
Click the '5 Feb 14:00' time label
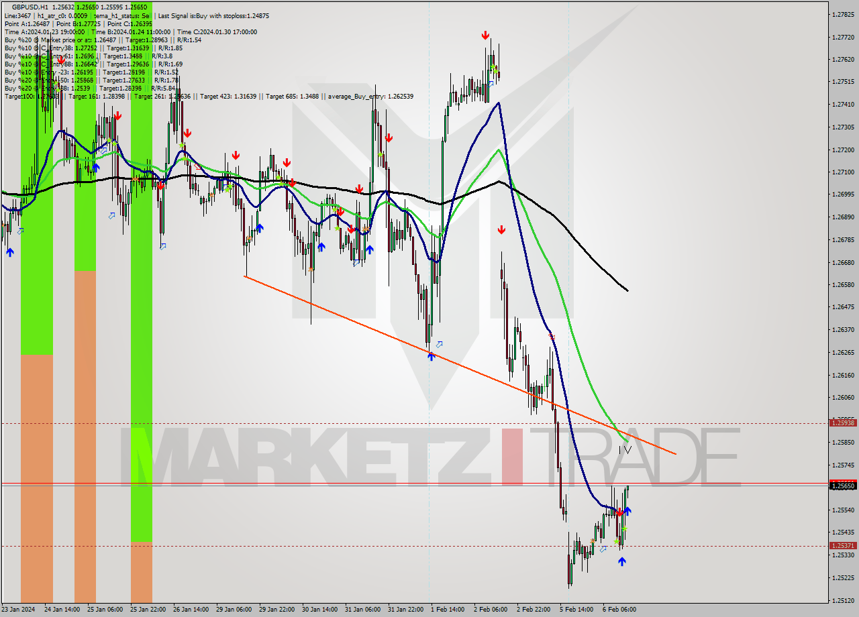[x=576, y=609]
